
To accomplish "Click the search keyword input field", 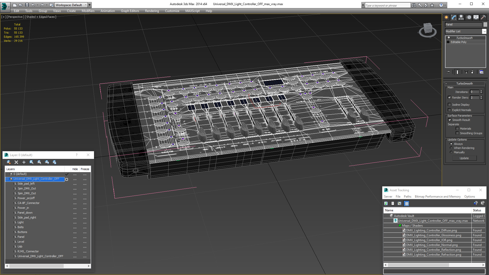I will click(x=387, y=5).
